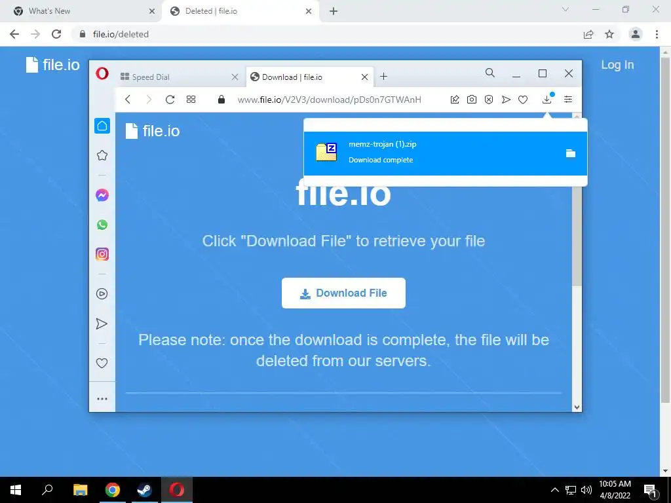Image resolution: width=671 pixels, height=503 pixels.
Task: Open Chrome three-dot menu
Action: pos(657,34)
